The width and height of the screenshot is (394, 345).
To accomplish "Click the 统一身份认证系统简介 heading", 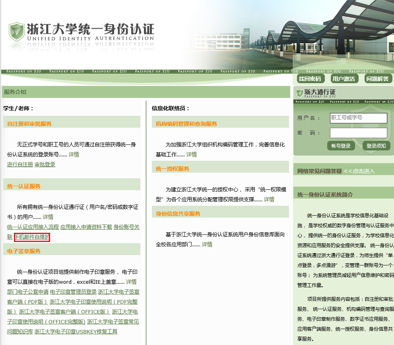I will tap(325, 195).
